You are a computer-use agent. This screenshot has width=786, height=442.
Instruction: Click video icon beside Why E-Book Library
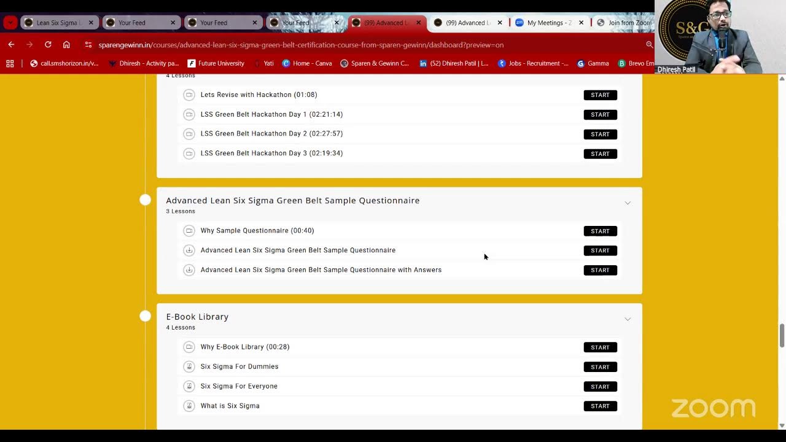click(189, 347)
